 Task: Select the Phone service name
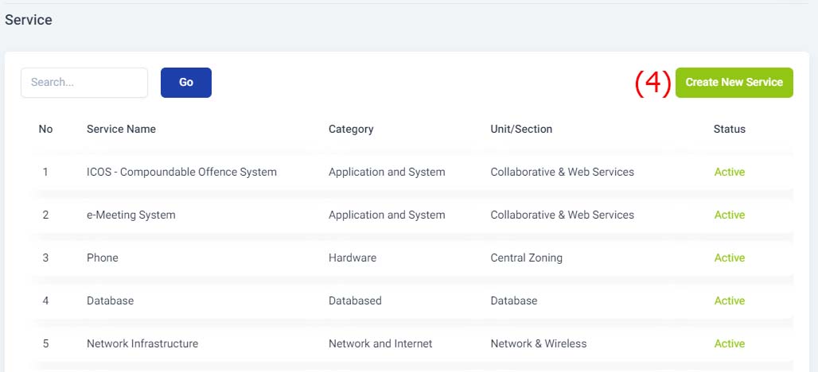pos(102,258)
